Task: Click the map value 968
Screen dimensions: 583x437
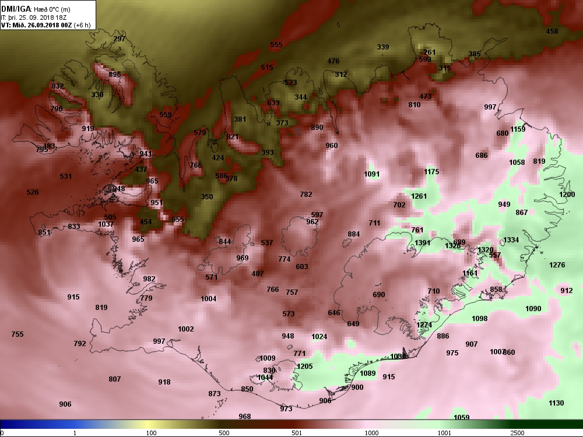Action: click(x=245, y=417)
